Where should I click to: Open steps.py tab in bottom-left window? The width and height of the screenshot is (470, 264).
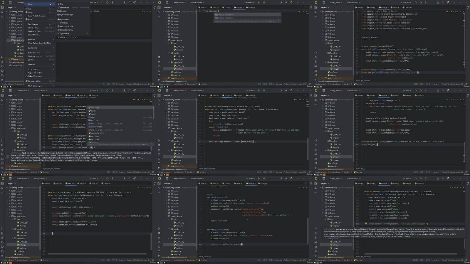pos(59,184)
